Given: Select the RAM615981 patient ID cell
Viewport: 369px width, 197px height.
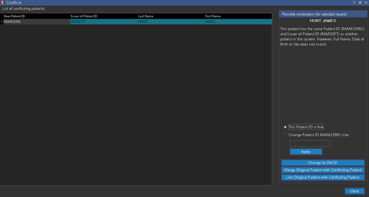Looking at the screenshot, I should 36,22.
